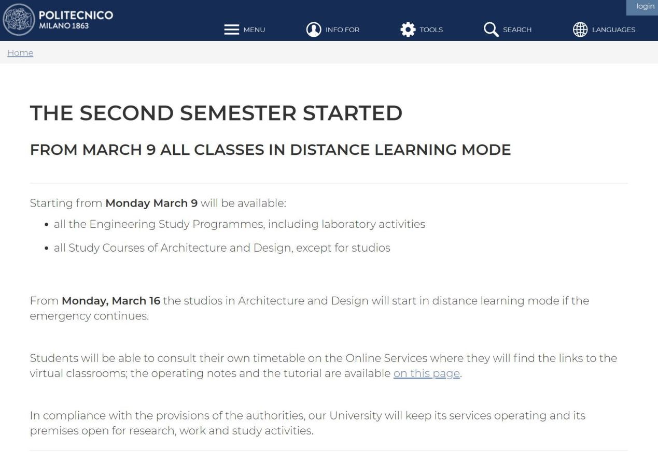Open the Tools gear icon
The height and width of the screenshot is (465, 658).
tap(408, 30)
